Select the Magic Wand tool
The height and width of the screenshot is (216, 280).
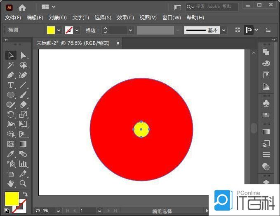[11, 65]
